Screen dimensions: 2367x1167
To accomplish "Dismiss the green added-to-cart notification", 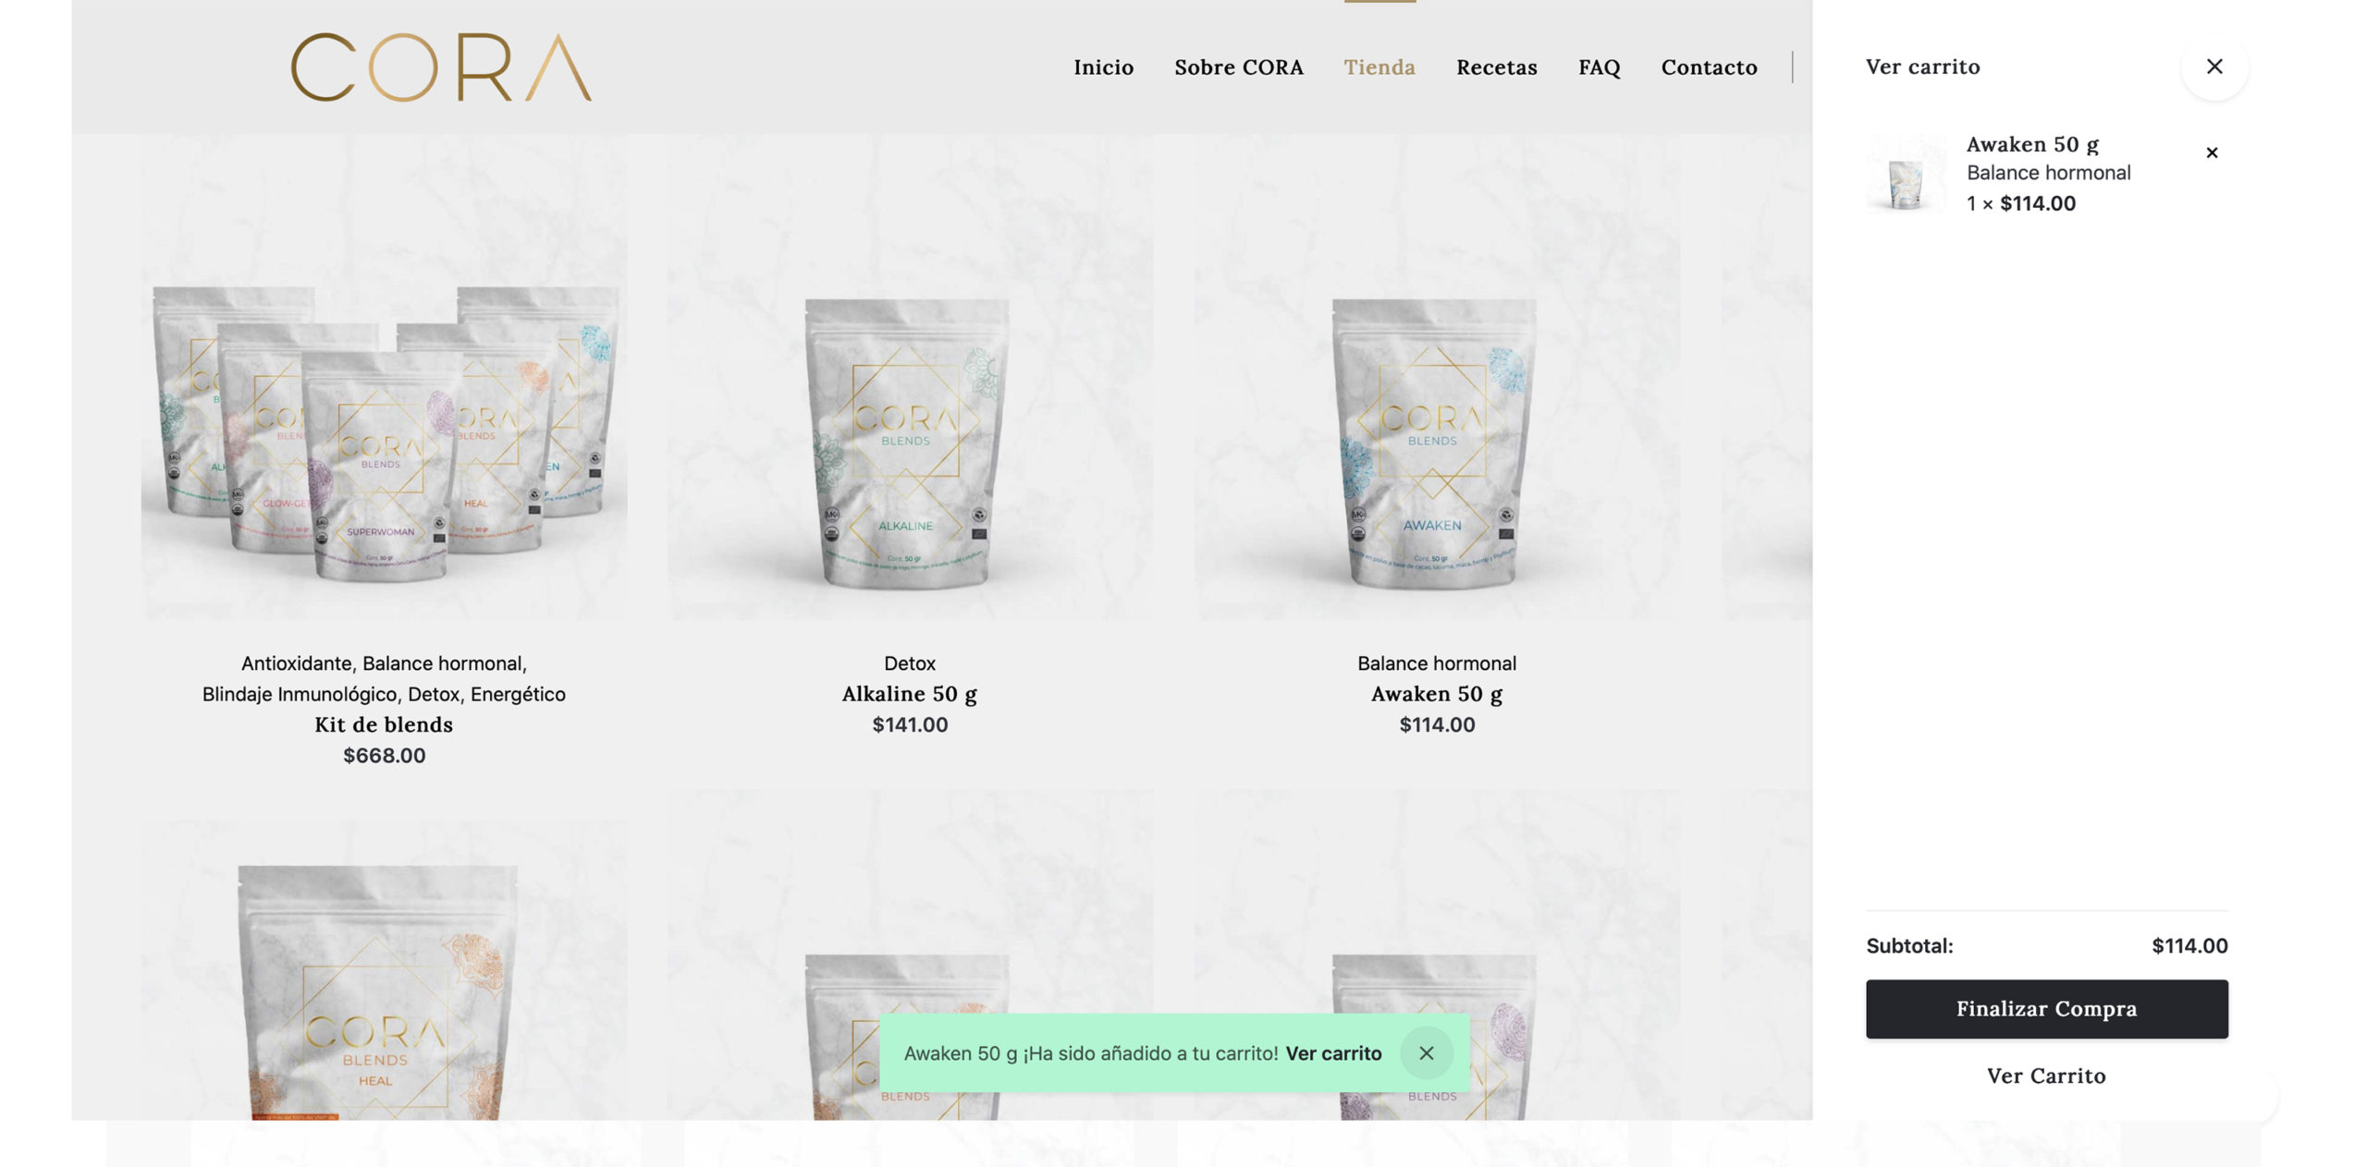I will pyautogui.click(x=1426, y=1052).
